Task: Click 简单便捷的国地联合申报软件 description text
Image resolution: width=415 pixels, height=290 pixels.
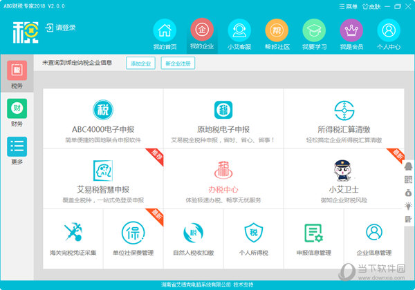Action: pyautogui.click(x=103, y=140)
